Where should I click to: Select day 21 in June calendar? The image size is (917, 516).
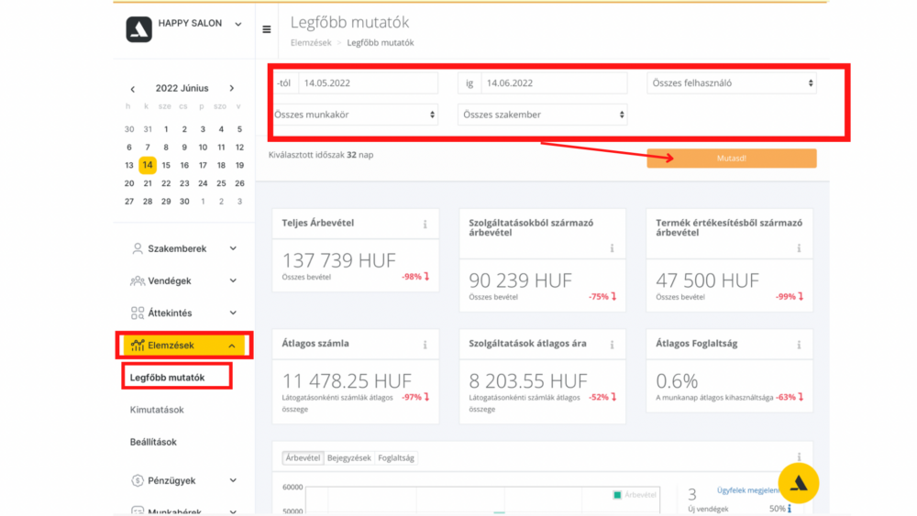pyautogui.click(x=148, y=183)
